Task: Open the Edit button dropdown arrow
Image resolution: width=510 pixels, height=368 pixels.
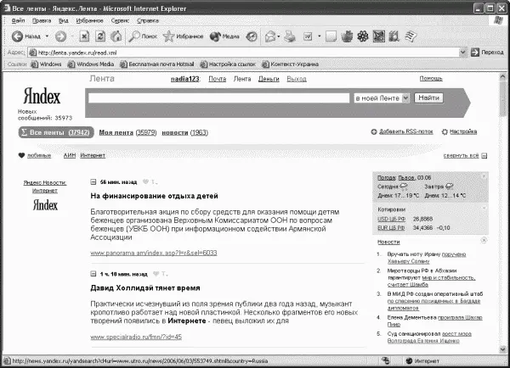Action: coord(319,36)
